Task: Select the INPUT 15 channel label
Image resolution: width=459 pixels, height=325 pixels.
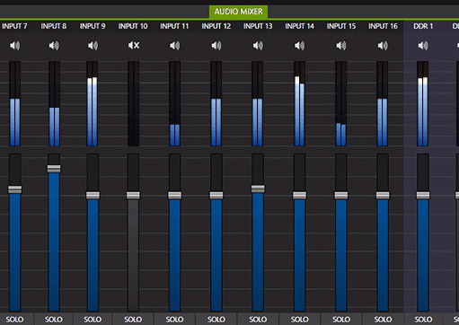Action: [x=341, y=26]
